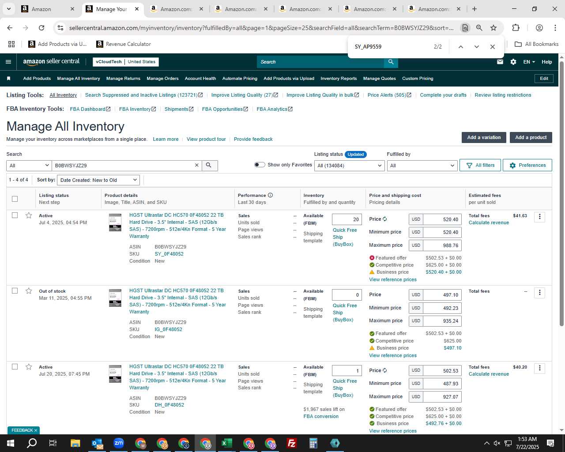Toggle Show only Favorites switch

pyautogui.click(x=260, y=165)
